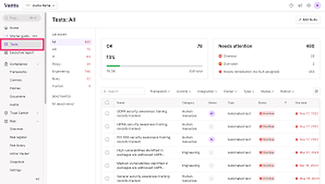Select the Risks category

[71, 79]
